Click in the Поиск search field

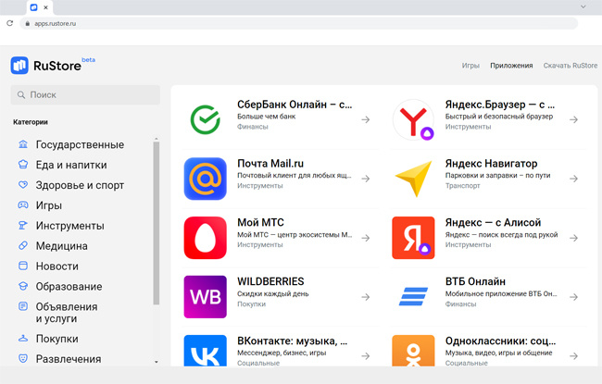(85, 94)
